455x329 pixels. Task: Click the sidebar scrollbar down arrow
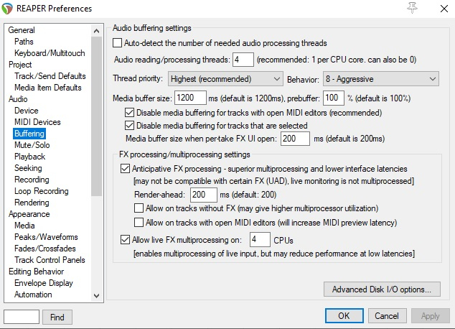97,295
